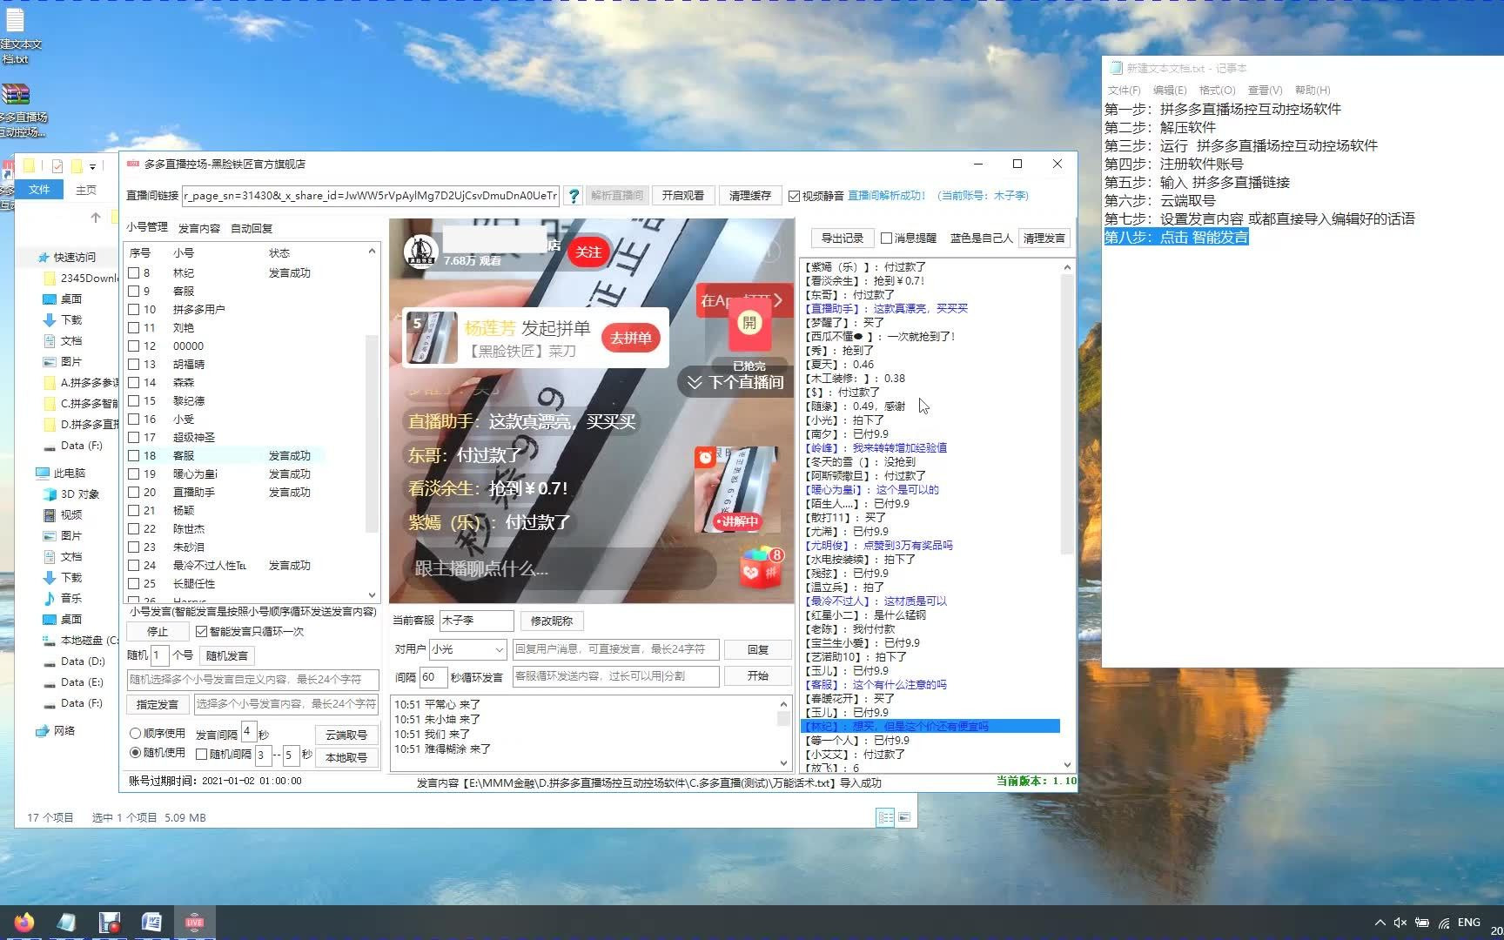This screenshot has width=1504, height=940.
Task: Switch to details view in File Explorer
Action: (x=885, y=817)
